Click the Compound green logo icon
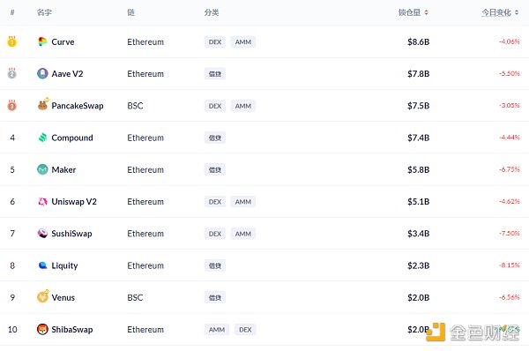Viewport: 529px width, 351px height. pyautogui.click(x=42, y=138)
